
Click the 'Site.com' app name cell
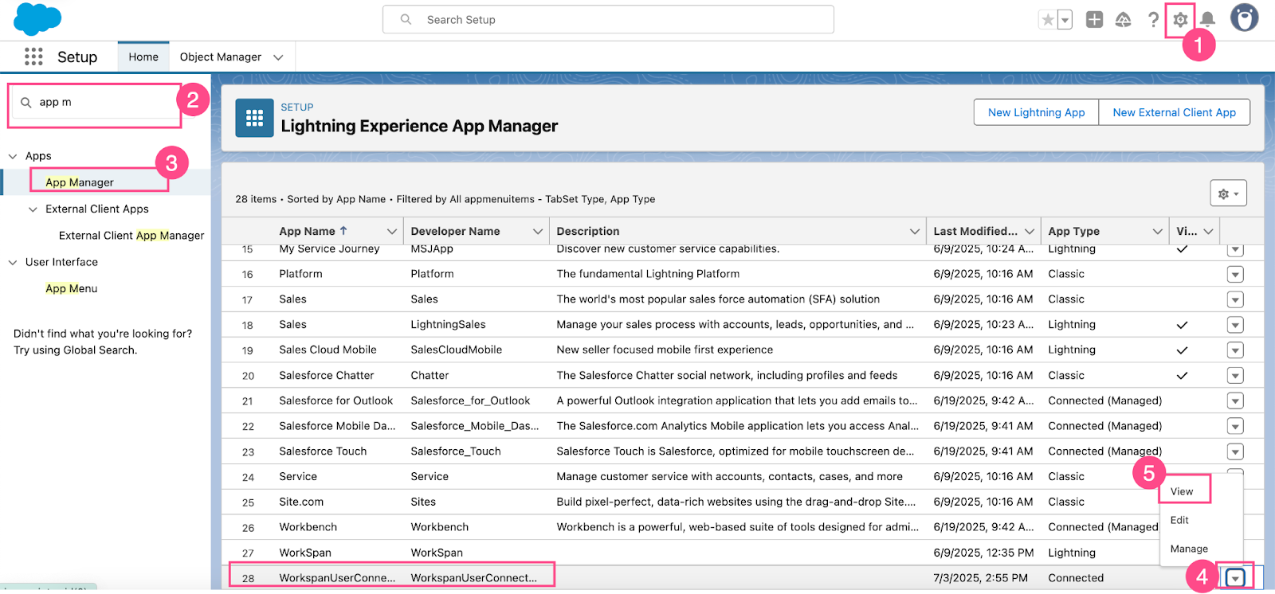click(301, 502)
